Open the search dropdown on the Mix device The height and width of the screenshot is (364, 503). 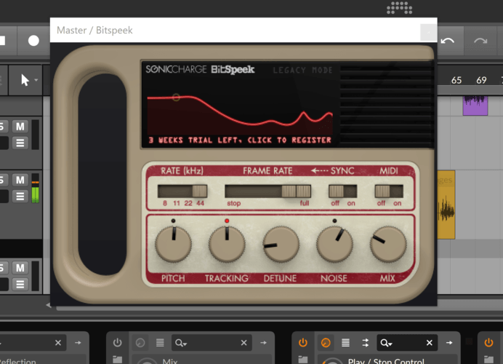click(x=181, y=343)
